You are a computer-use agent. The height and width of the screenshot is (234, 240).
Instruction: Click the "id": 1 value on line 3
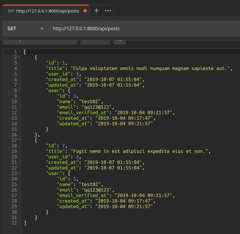tap(63, 63)
